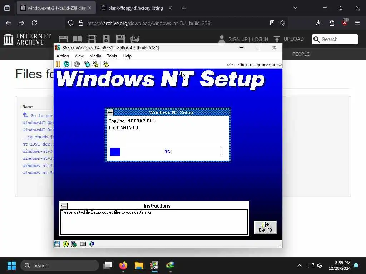Pause the 86Box emulation

[x=58, y=64]
